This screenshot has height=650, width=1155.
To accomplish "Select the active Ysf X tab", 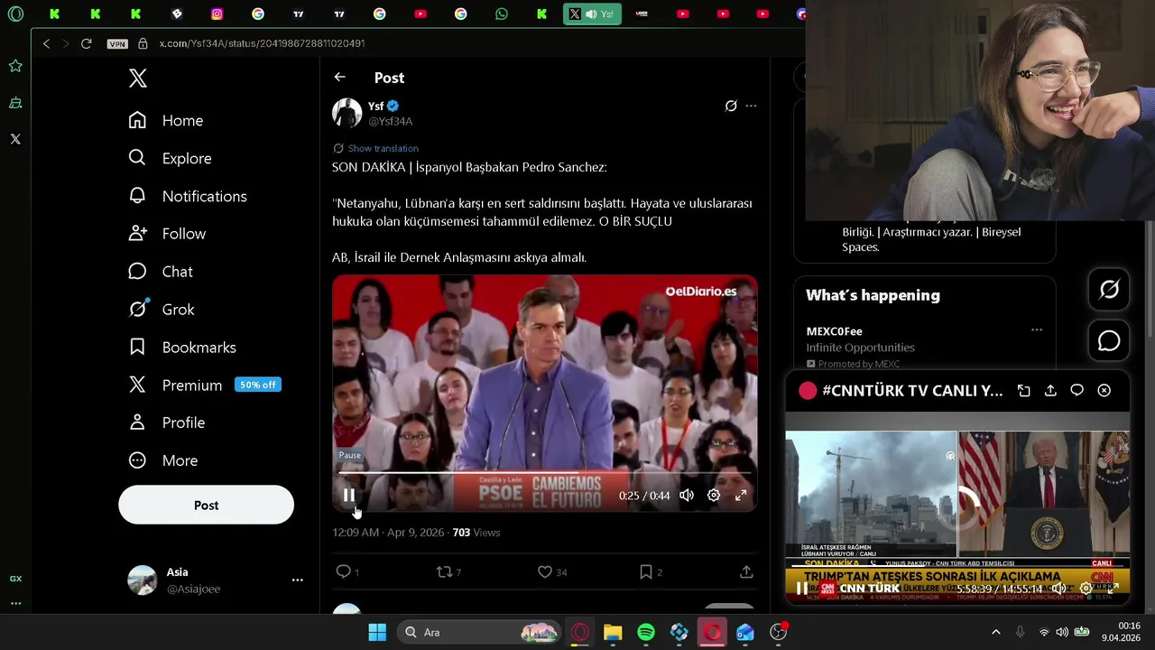I will click(x=592, y=14).
